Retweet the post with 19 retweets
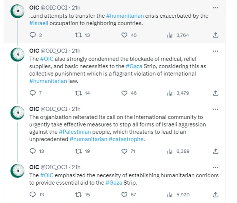 click(x=78, y=151)
